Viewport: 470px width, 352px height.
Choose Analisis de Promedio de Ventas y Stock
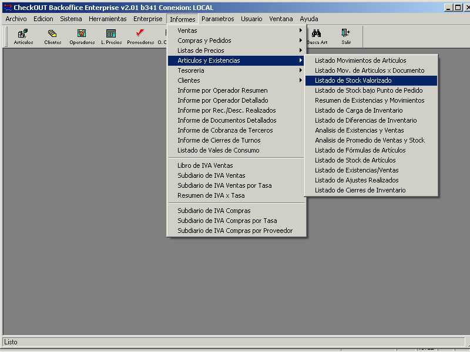(x=371, y=140)
